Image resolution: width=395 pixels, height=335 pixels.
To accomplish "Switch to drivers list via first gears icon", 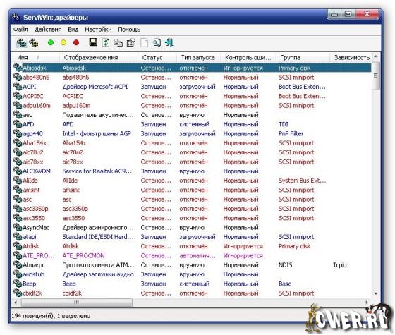I will (21, 43).
